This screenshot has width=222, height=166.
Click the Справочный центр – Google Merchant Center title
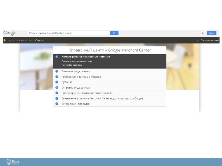[x=110, y=50]
